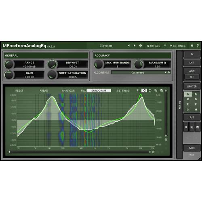The width and height of the screenshot is (202, 202).
Task: Click the RANGE value +24.00 dB
Action: tap(29, 67)
